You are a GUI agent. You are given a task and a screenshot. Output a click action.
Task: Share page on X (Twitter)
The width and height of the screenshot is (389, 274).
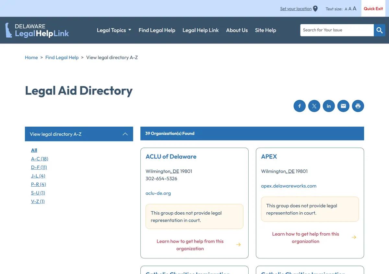coord(314,106)
